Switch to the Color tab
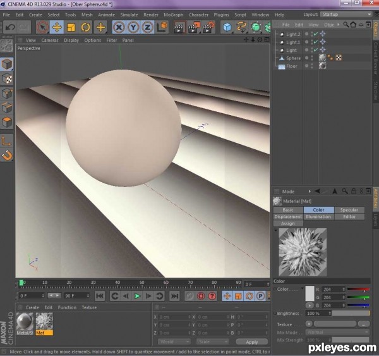The image size is (379, 356). 318,210
